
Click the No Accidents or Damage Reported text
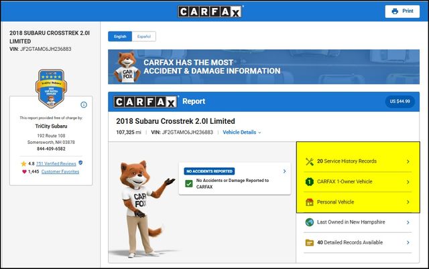tap(233, 183)
